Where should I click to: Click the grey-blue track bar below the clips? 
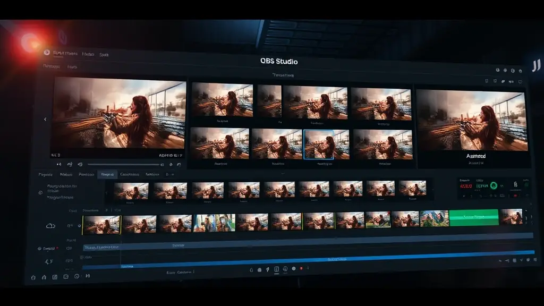pyautogui.click(x=308, y=242)
